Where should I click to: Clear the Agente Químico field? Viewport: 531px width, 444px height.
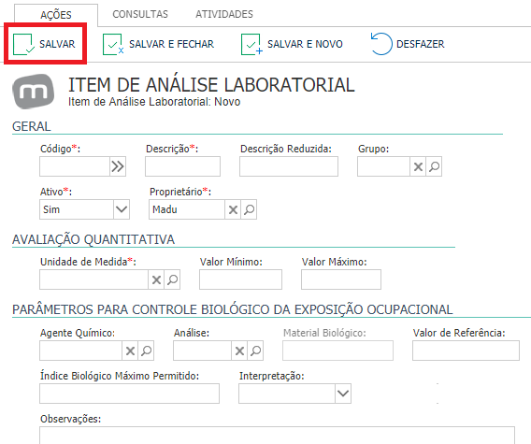pyautogui.click(x=130, y=351)
